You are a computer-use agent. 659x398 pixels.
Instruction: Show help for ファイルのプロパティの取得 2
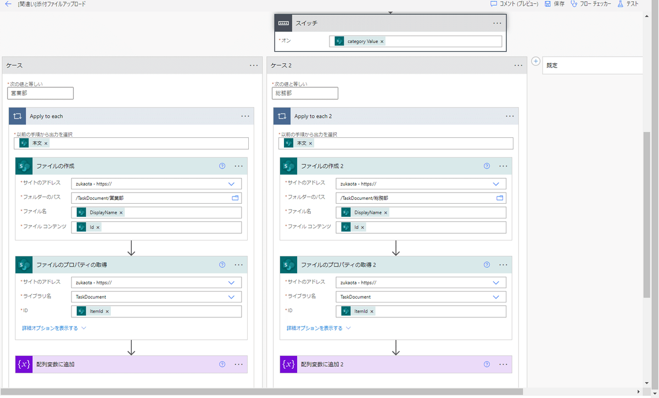coord(487,265)
